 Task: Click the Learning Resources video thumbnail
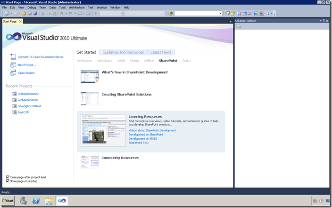coord(103,130)
